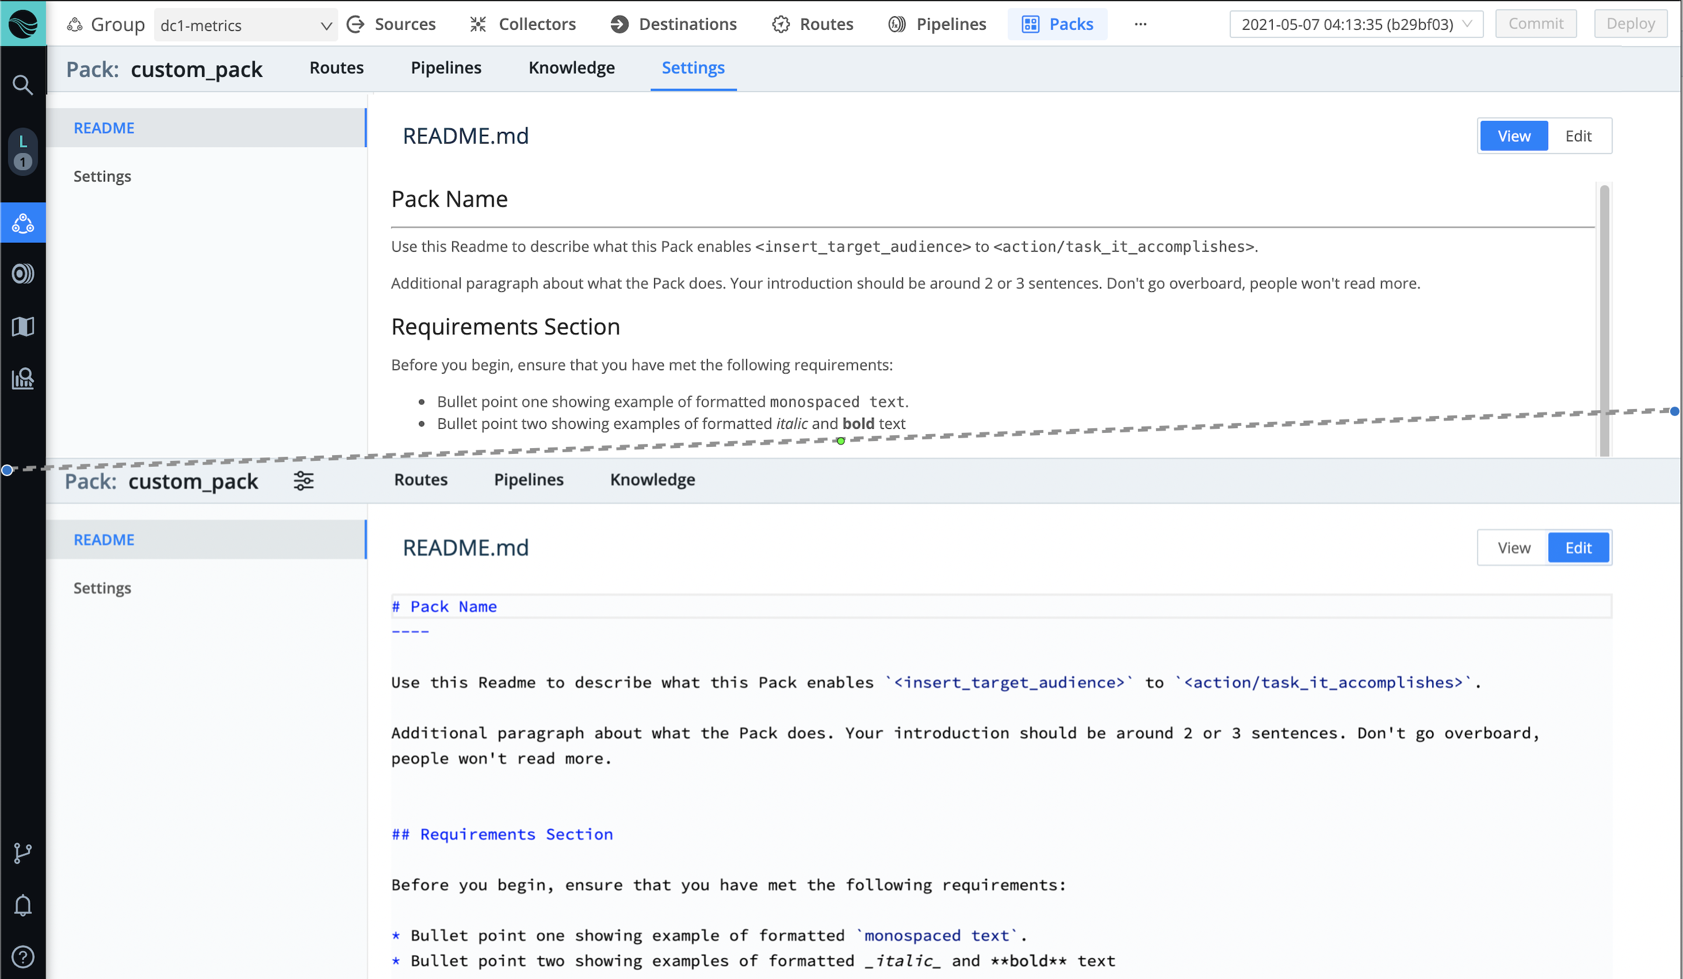Click the Cribl logo icon
The image size is (1683, 979).
23,23
